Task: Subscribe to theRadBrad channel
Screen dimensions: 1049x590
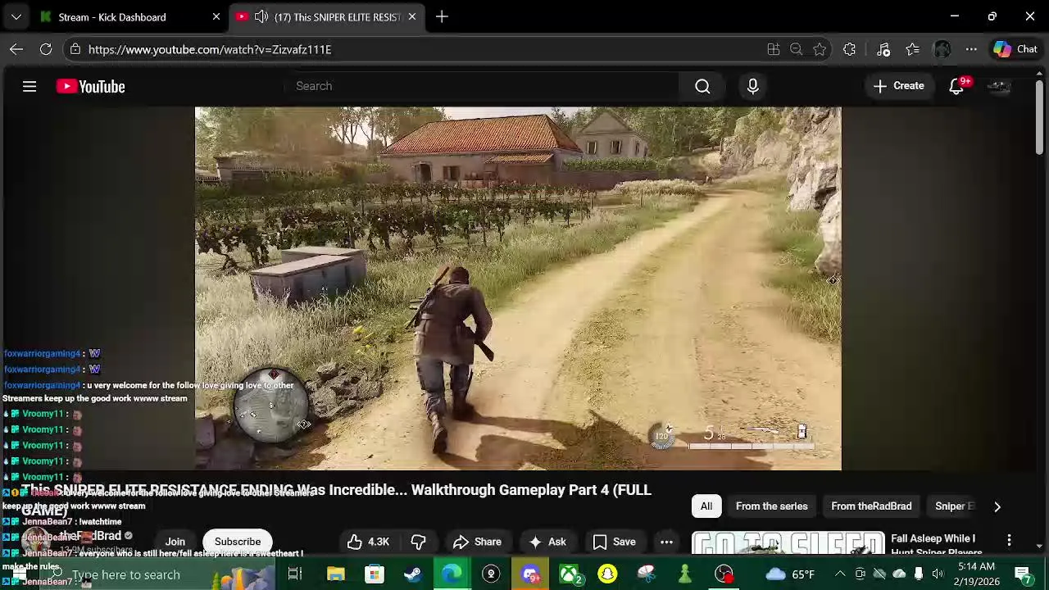Action: (x=238, y=542)
